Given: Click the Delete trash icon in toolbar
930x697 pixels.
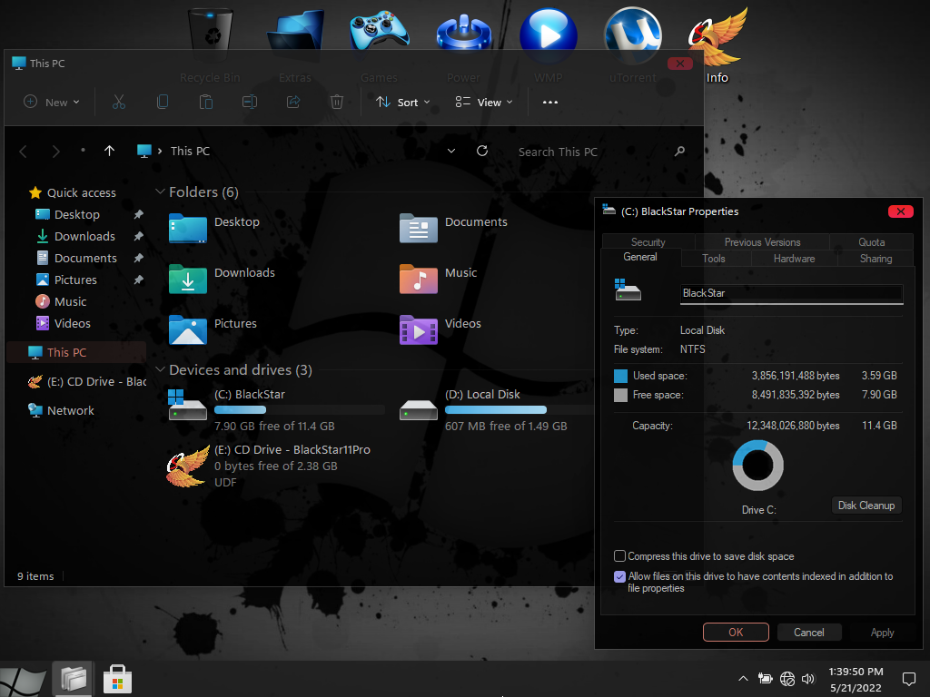Looking at the screenshot, I should [x=337, y=102].
